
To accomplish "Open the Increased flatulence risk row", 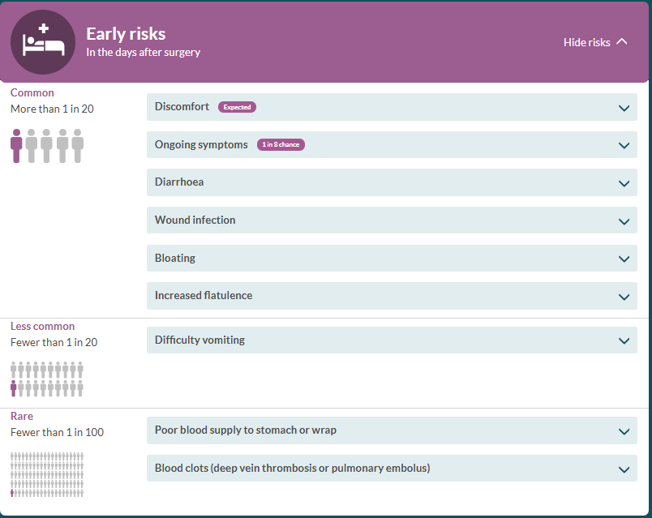I will [392, 296].
